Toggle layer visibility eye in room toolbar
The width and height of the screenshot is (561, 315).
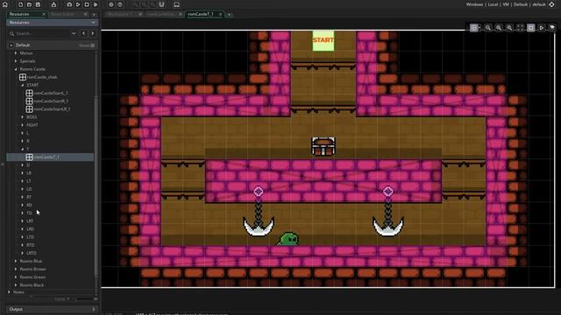[x=552, y=27]
